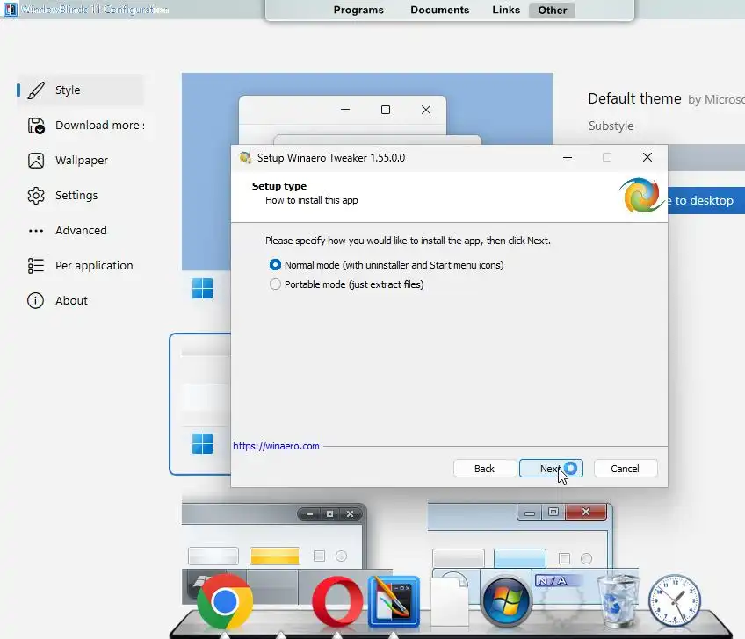Click the analog clock dock icon
Screen dimensions: 745x639
pos(675,600)
